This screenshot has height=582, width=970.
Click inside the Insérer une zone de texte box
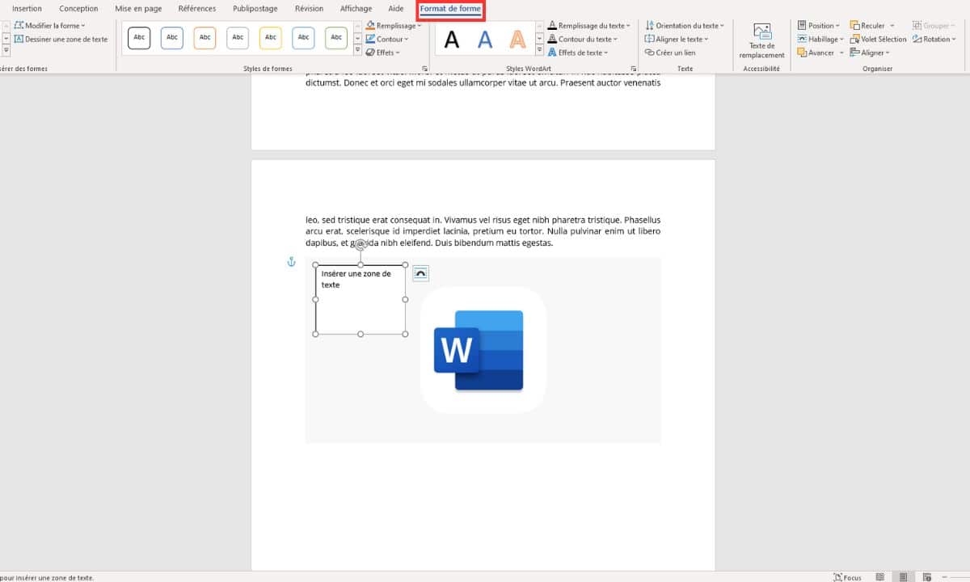tap(361, 299)
